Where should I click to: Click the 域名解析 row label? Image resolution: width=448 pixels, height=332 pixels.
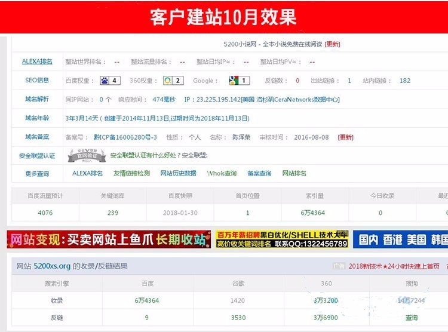point(37,99)
